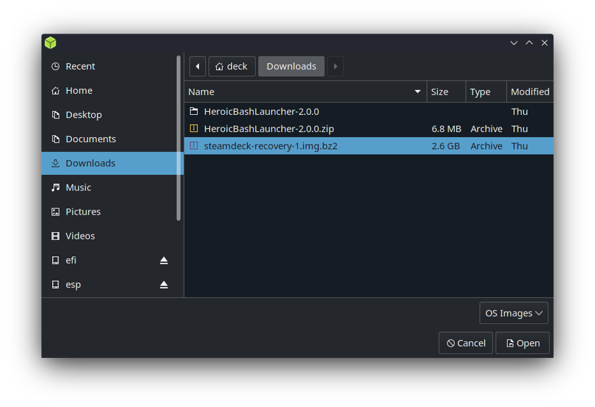The width and height of the screenshot is (595, 407).
Task: Click the Cancel button
Action: (x=465, y=343)
